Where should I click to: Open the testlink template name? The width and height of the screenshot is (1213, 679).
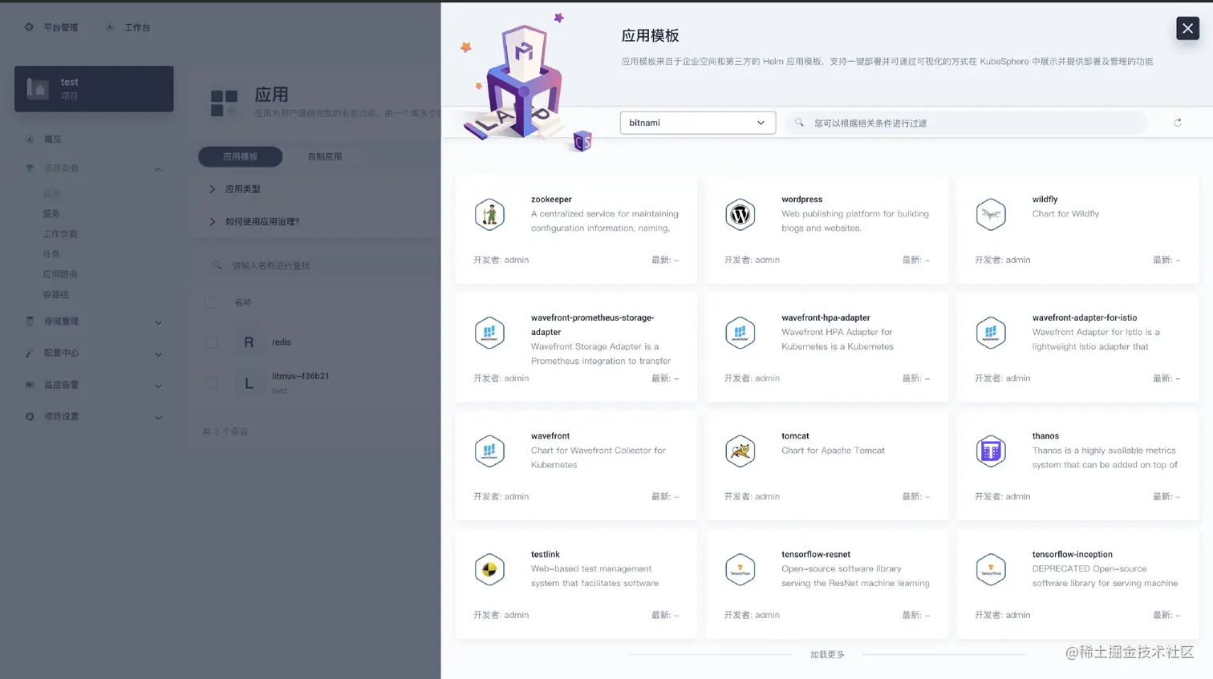[546, 555]
